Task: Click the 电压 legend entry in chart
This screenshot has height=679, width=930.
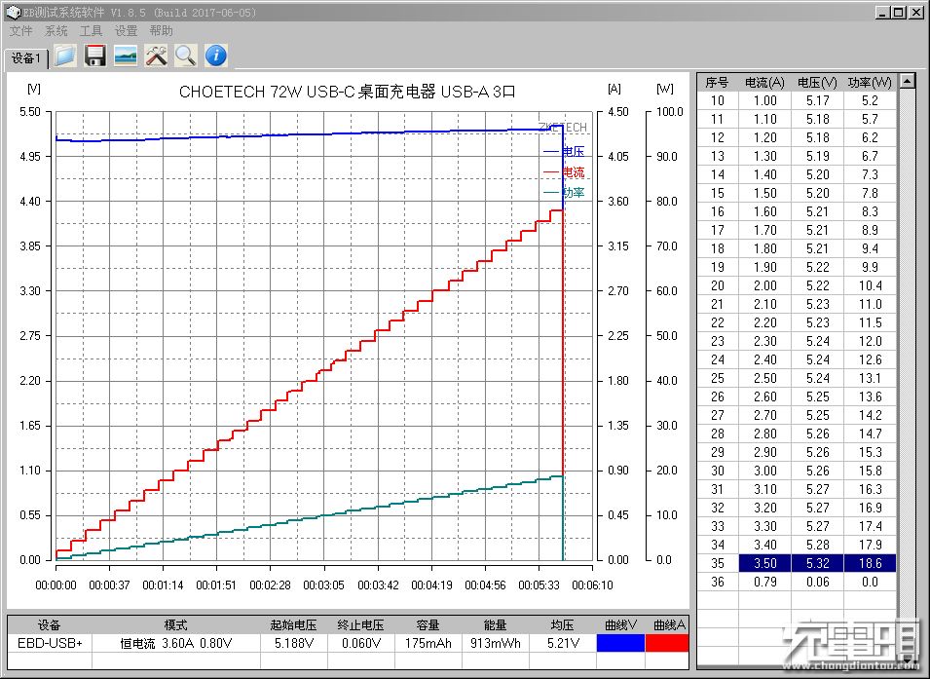Action: (x=564, y=152)
